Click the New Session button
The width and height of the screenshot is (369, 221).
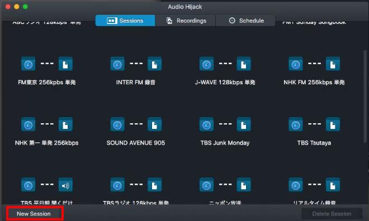(x=34, y=214)
